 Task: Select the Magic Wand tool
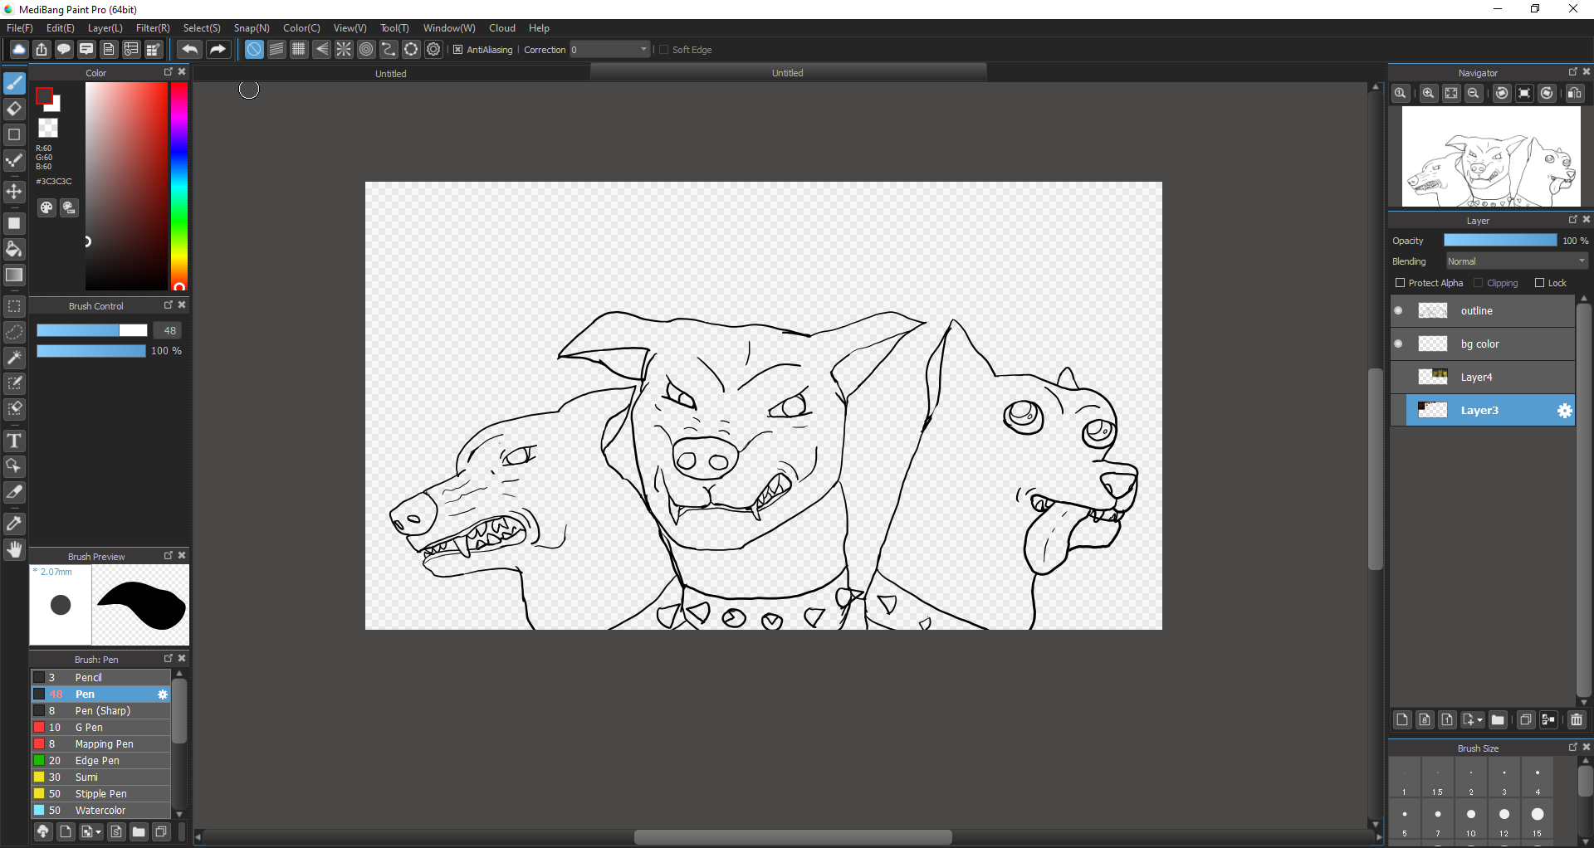pyautogui.click(x=14, y=358)
